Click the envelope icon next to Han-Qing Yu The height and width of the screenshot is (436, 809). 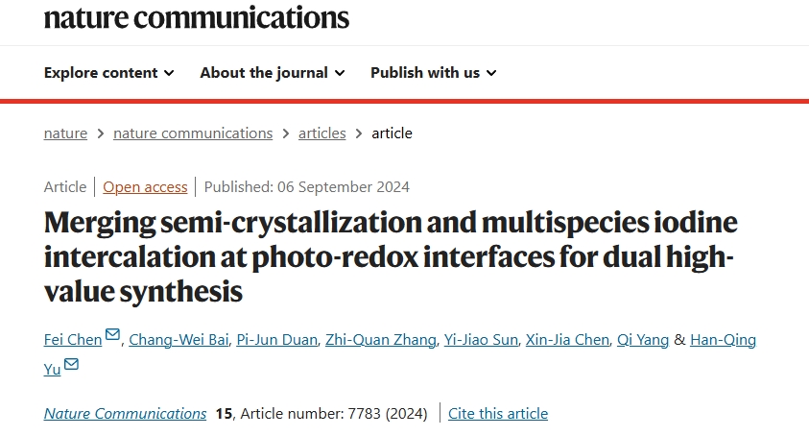point(71,364)
